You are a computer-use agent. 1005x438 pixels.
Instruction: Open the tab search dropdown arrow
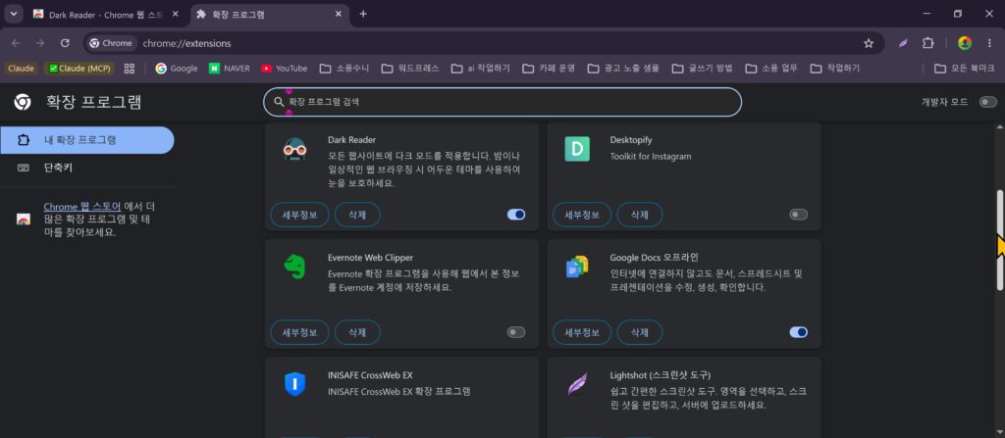[13, 14]
